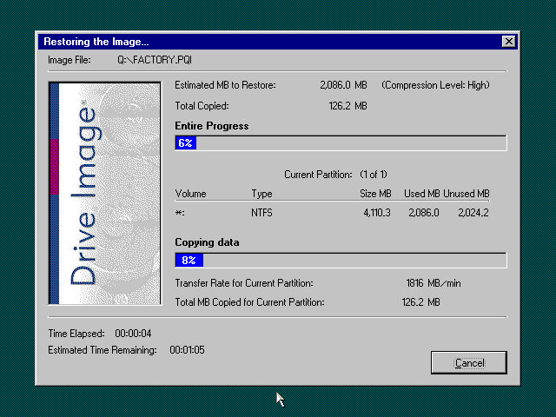Click the Cancel button
This screenshot has width=556, height=417.
pos(468,362)
